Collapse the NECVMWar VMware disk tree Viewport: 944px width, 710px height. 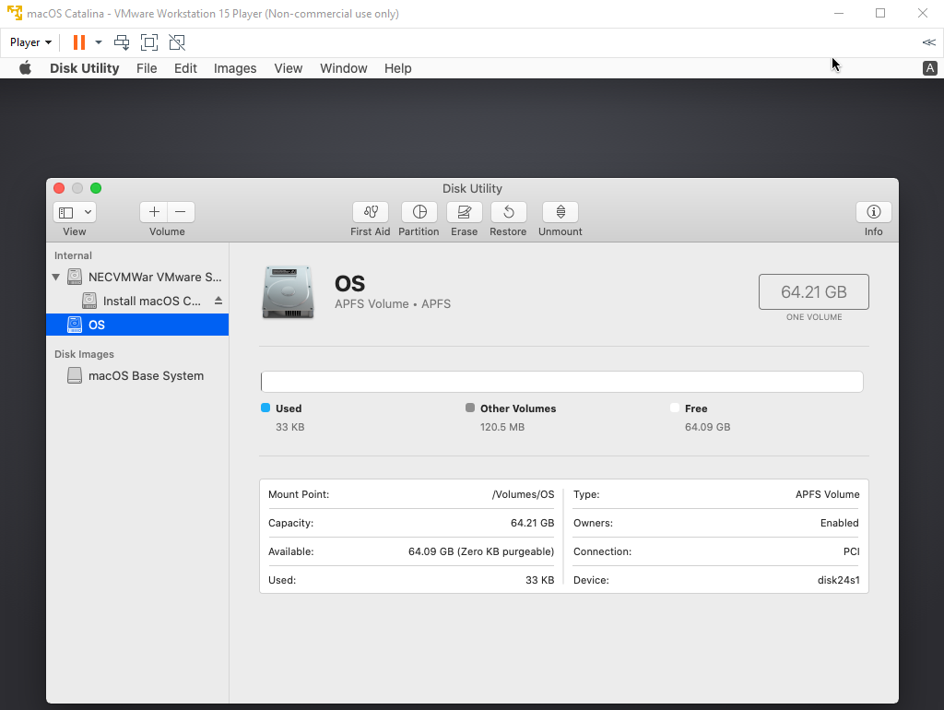(x=56, y=277)
